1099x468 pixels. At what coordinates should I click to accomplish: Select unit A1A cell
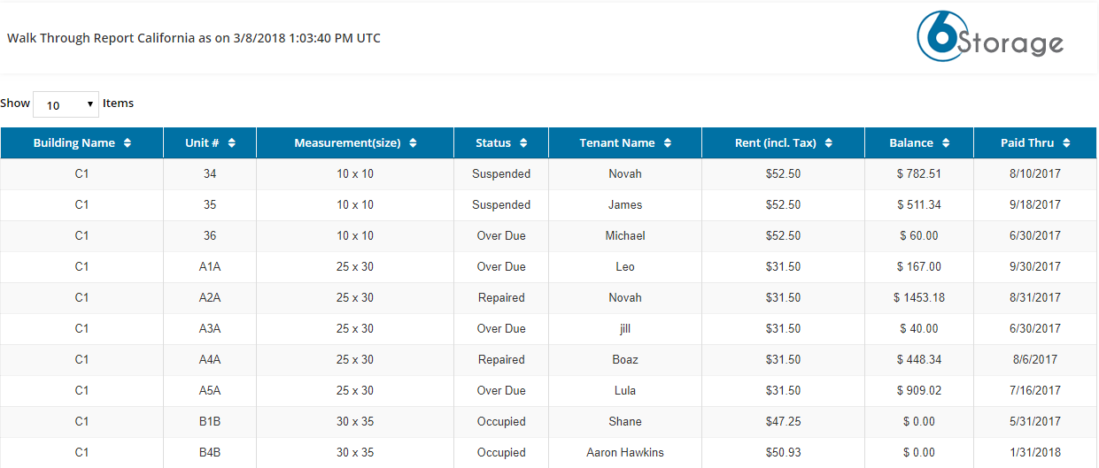pyautogui.click(x=210, y=267)
